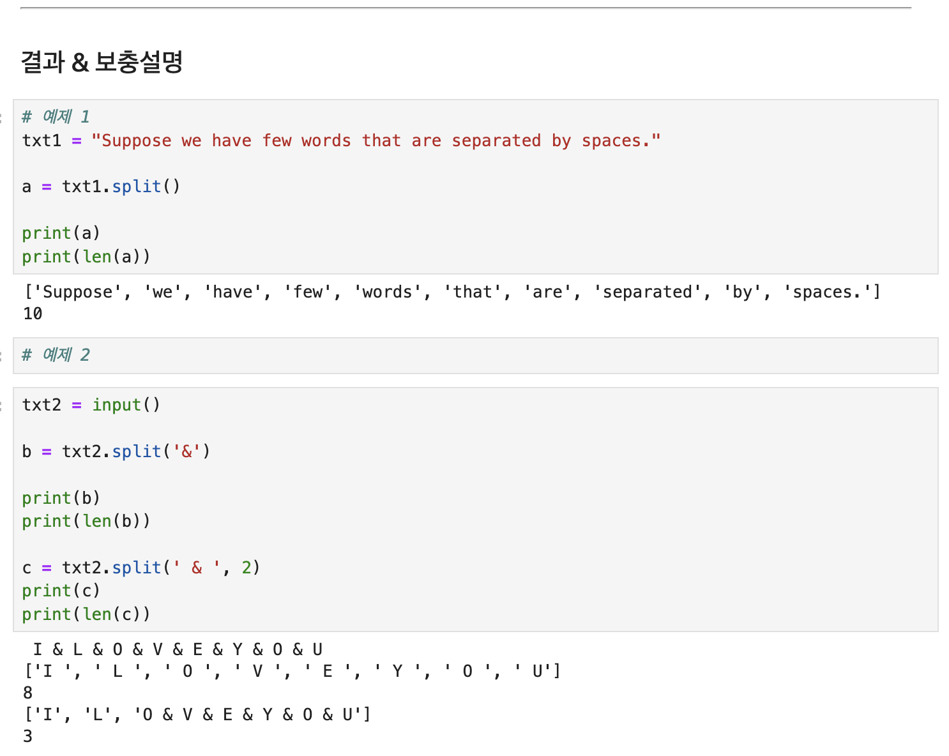Place cursor in the txt1 string assignment line
Screen dimensions: 949x756
click(x=342, y=140)
